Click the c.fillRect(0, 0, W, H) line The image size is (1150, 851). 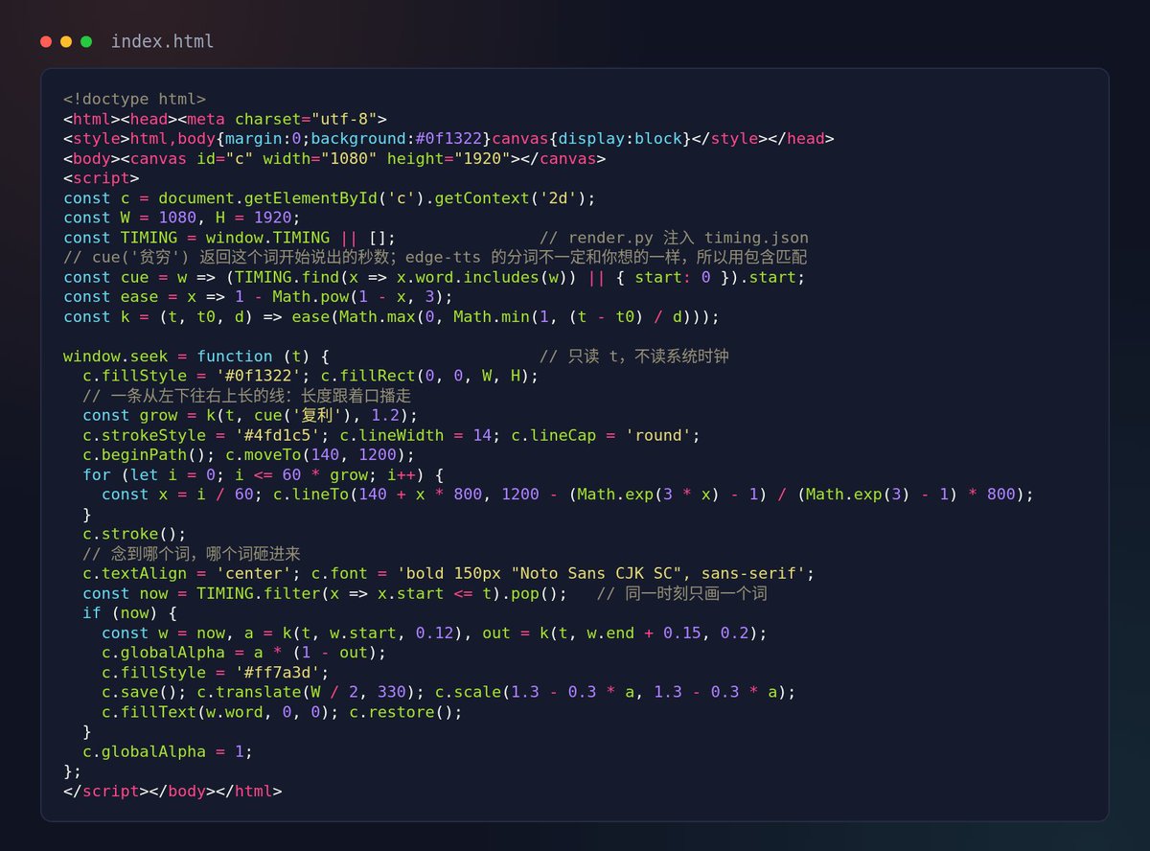310,376
